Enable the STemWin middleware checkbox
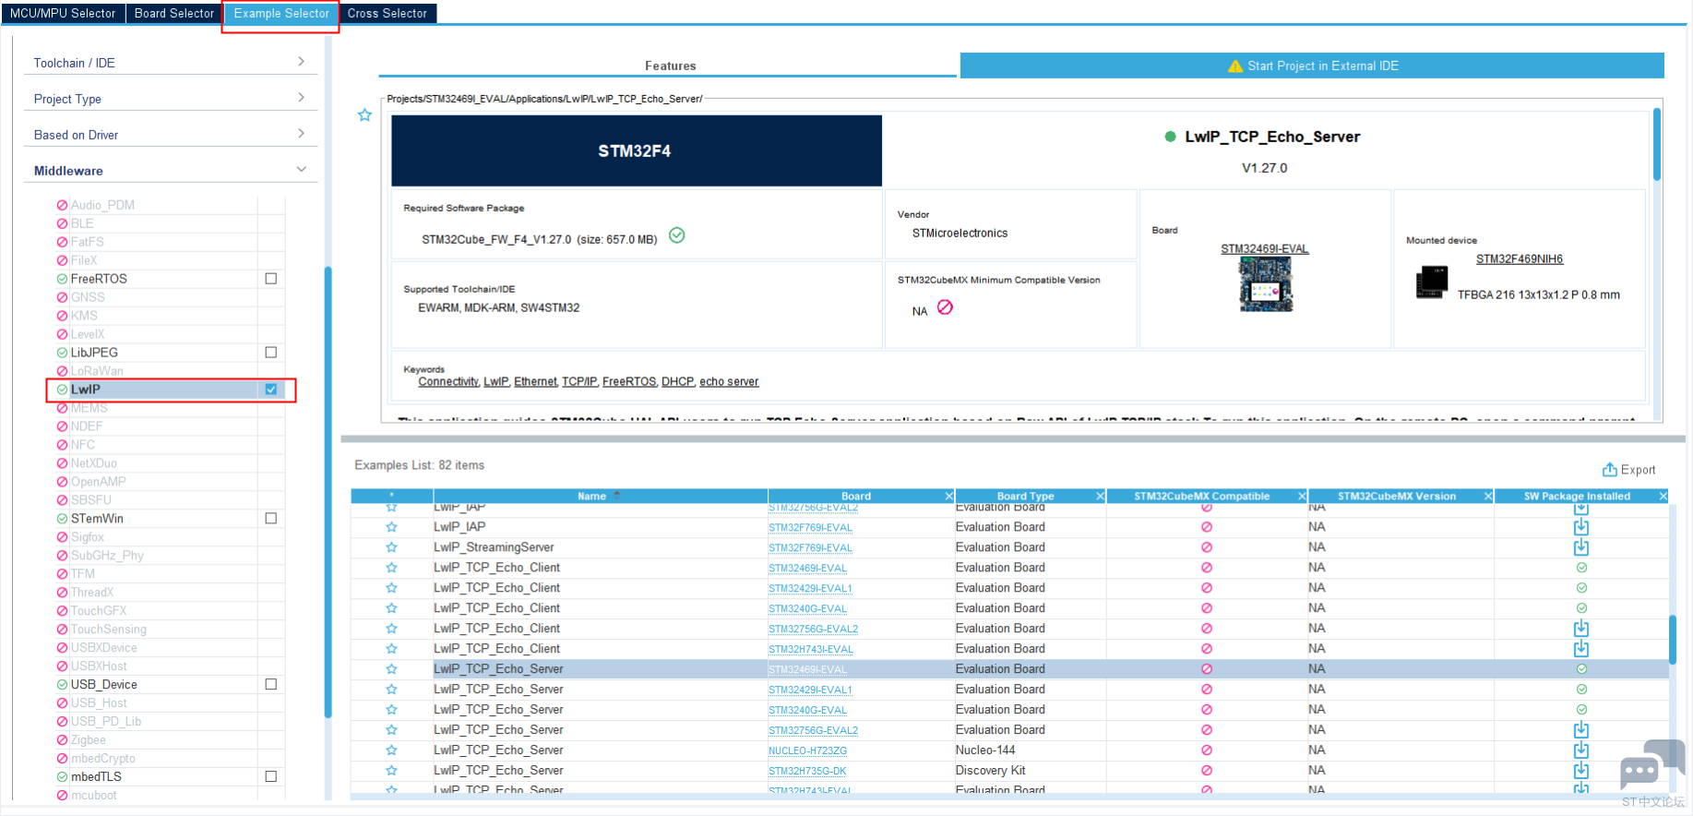Screen dimensions: 1693x816 click(x=271, y=519)
